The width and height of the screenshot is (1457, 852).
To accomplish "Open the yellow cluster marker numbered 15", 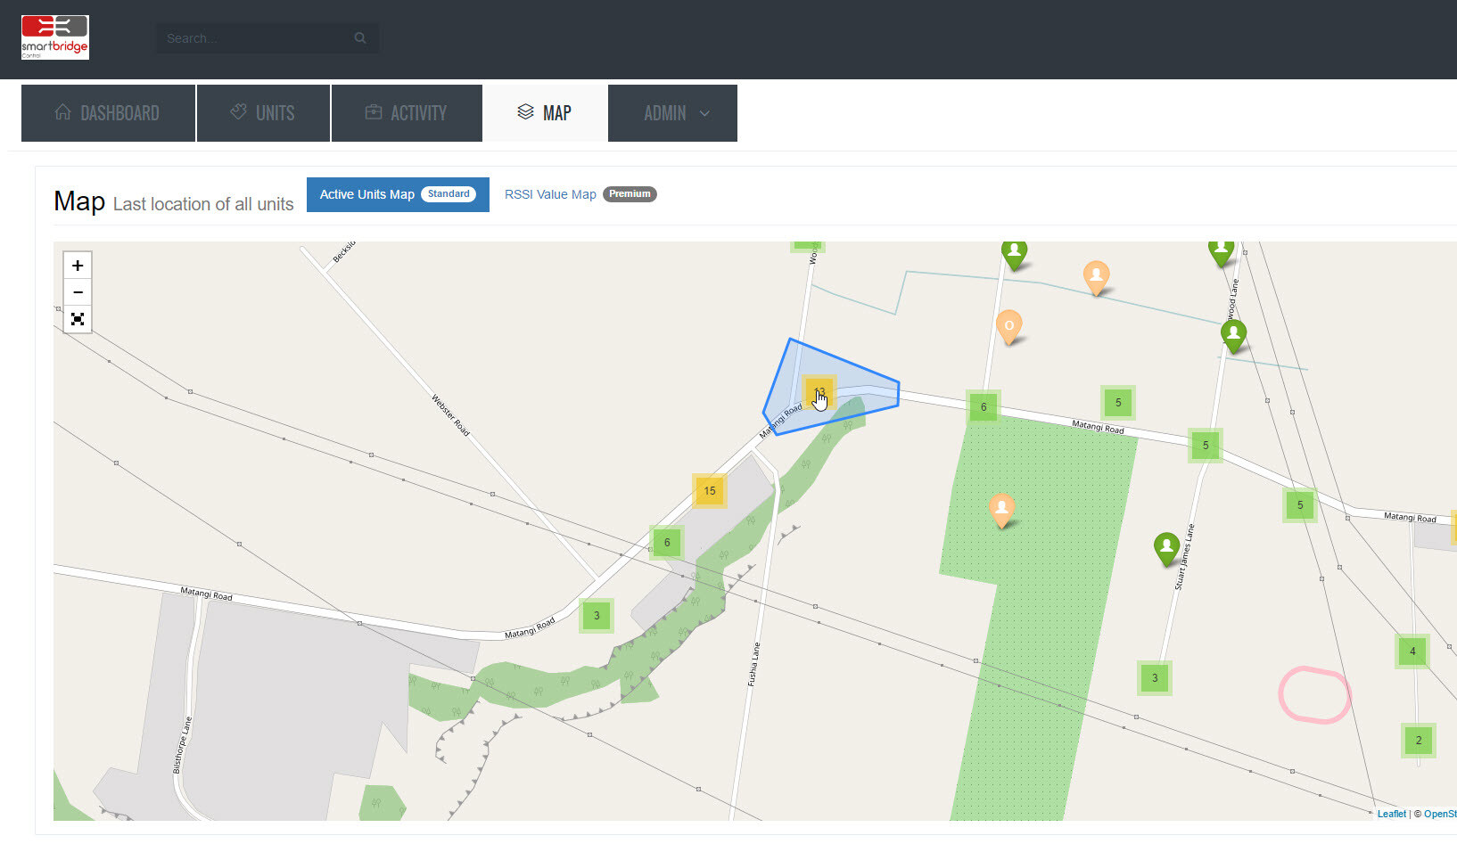I will point(710,491).
